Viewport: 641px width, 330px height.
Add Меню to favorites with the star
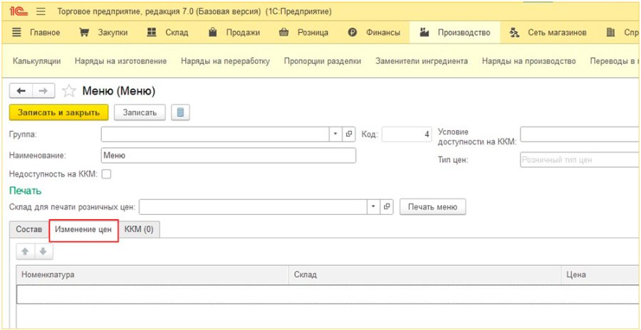[68, 91]
